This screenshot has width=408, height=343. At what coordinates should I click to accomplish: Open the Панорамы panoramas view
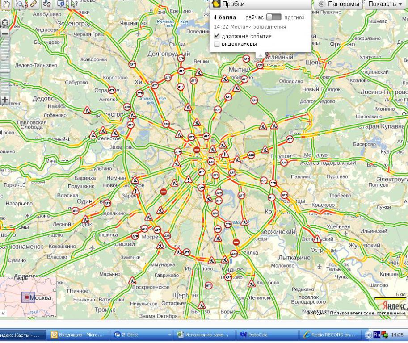(338, 4)
